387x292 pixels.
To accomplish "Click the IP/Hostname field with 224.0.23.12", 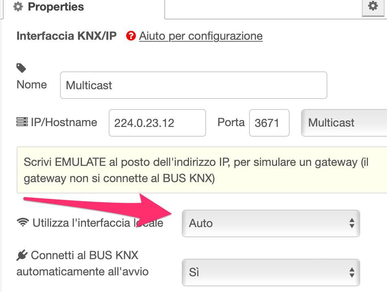I will tap(157, 123).
